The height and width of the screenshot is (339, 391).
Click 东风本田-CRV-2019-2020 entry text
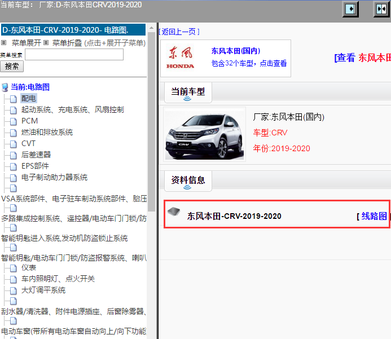(234, 216)
